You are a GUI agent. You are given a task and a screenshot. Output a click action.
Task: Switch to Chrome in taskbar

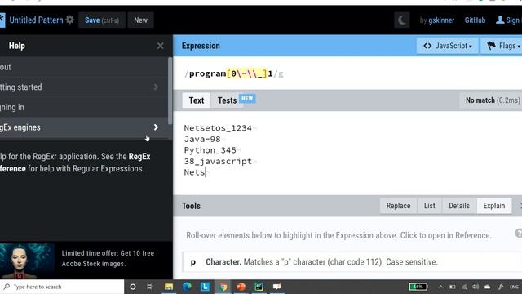[x=223, y=287]
